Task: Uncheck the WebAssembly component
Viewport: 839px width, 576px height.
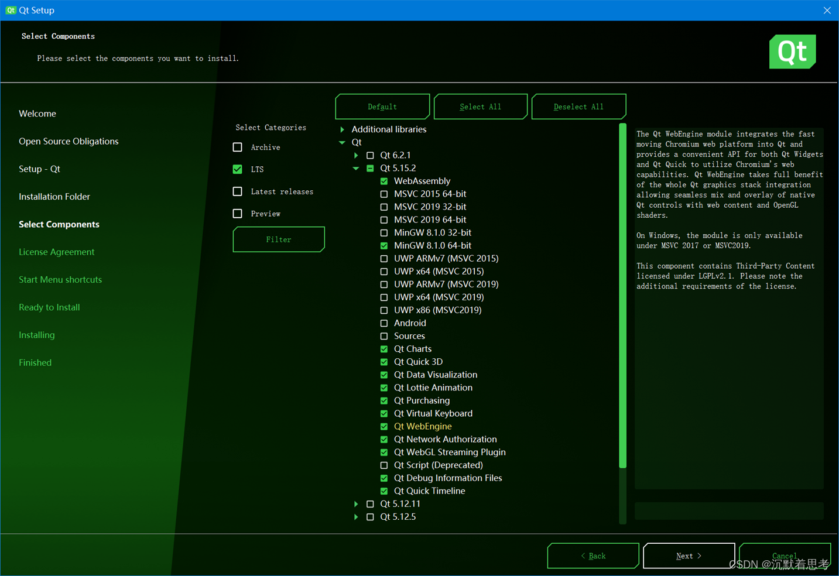Action: 384,181
